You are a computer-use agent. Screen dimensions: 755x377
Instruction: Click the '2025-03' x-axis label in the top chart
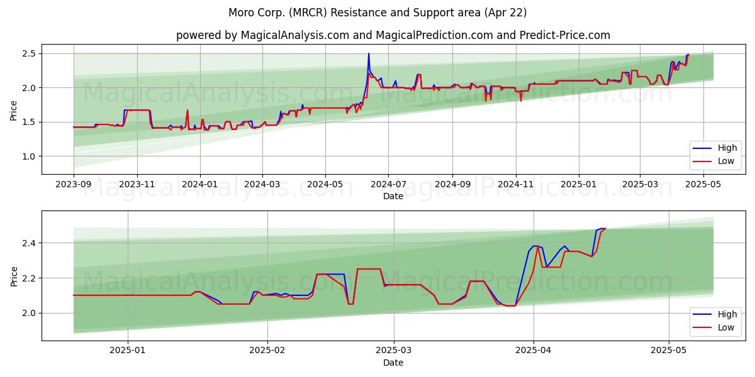click(640, 185)
